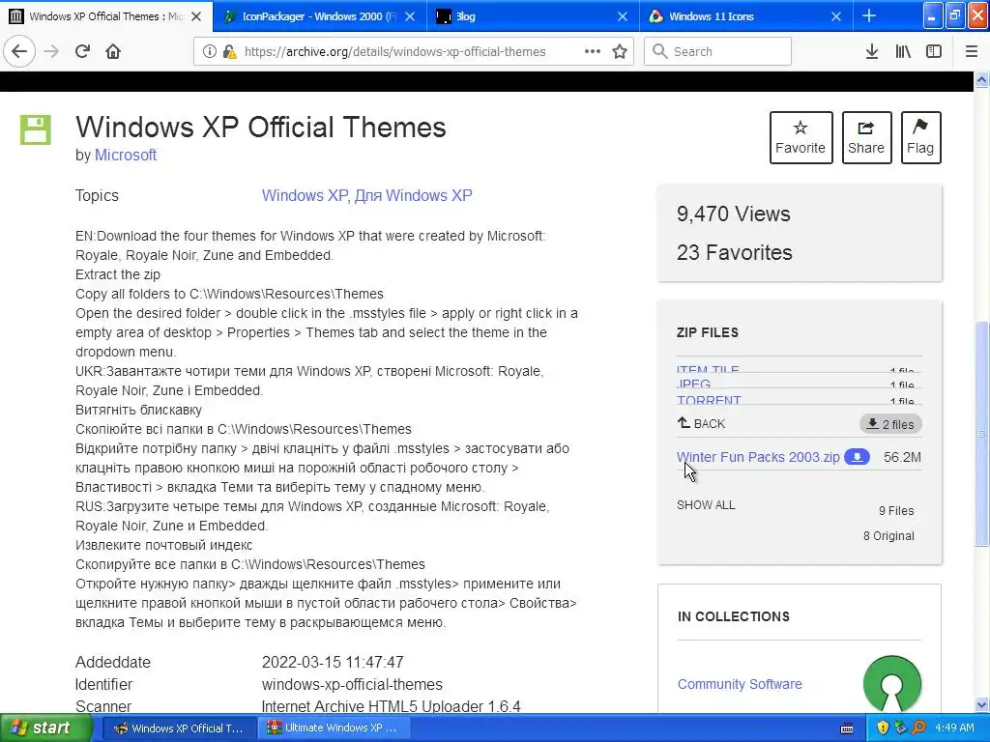
Task: Switch to the Windows 11 Icons tab
Action: point(746,16)
